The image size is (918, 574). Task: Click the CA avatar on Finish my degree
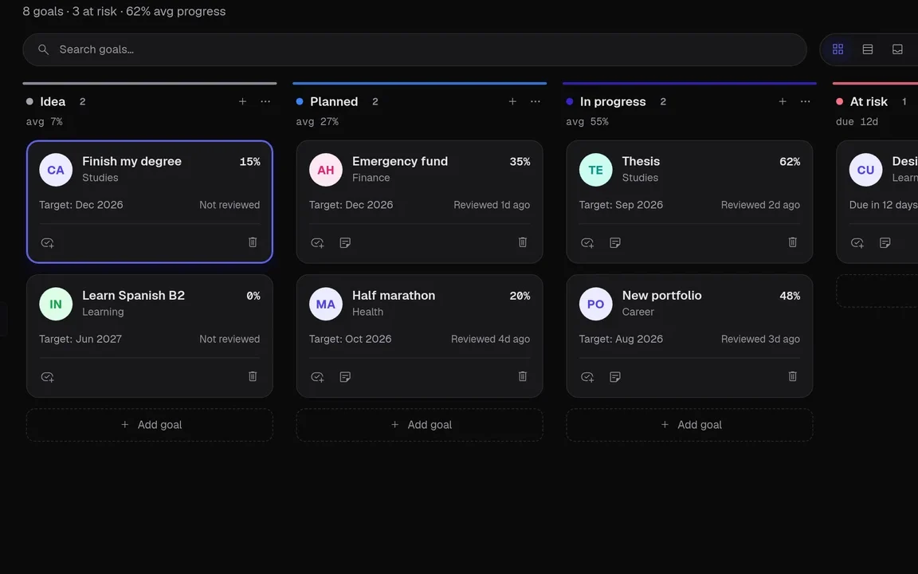click(x=56, y=170)
